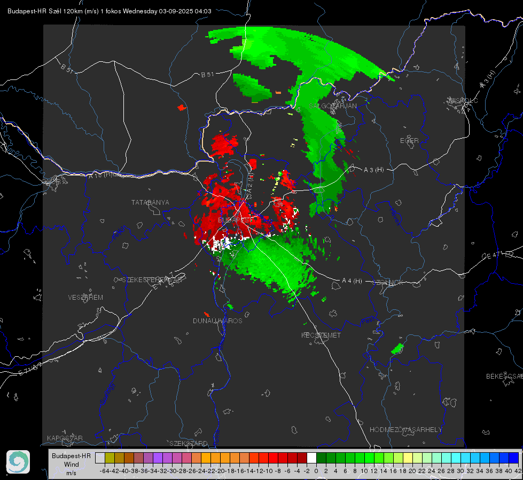
Task: Click the 'A 3 (H)' label near Eger
Action: coord(373,170)
